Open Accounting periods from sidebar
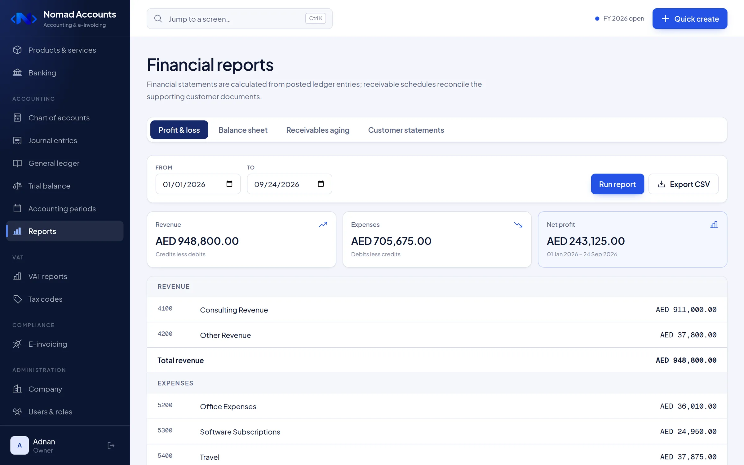The image size is (744, 465). tap(65, 208)
